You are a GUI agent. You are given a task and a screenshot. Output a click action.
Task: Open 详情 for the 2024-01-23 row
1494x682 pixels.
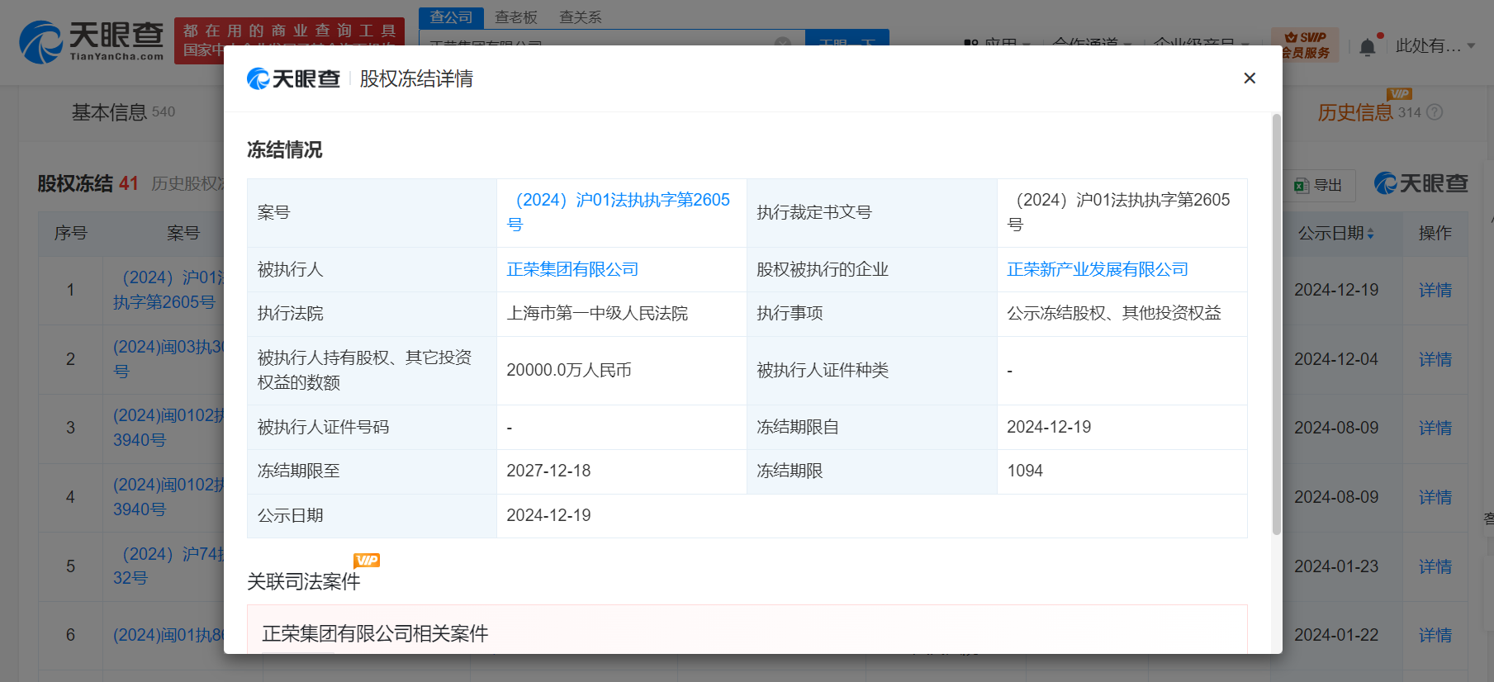click(1435, 566)
